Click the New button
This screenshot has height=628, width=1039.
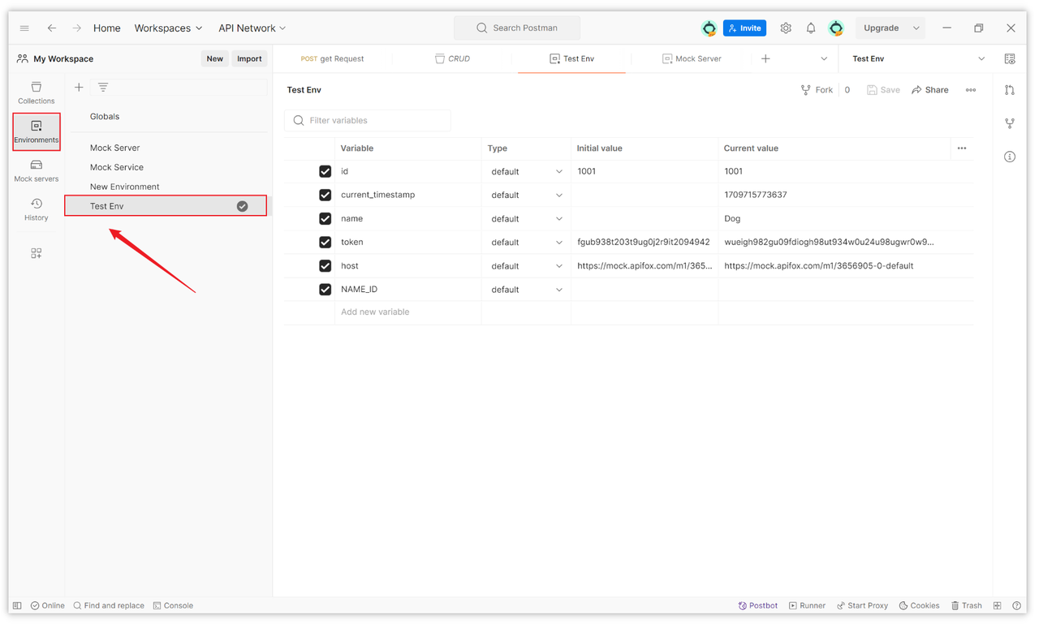pyautogui.click(x=214, y=58)
